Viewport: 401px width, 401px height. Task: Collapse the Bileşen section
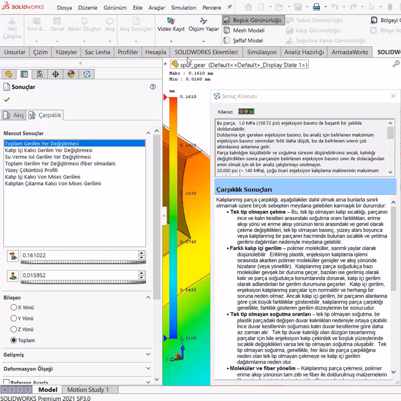click(x=148, y=297)
